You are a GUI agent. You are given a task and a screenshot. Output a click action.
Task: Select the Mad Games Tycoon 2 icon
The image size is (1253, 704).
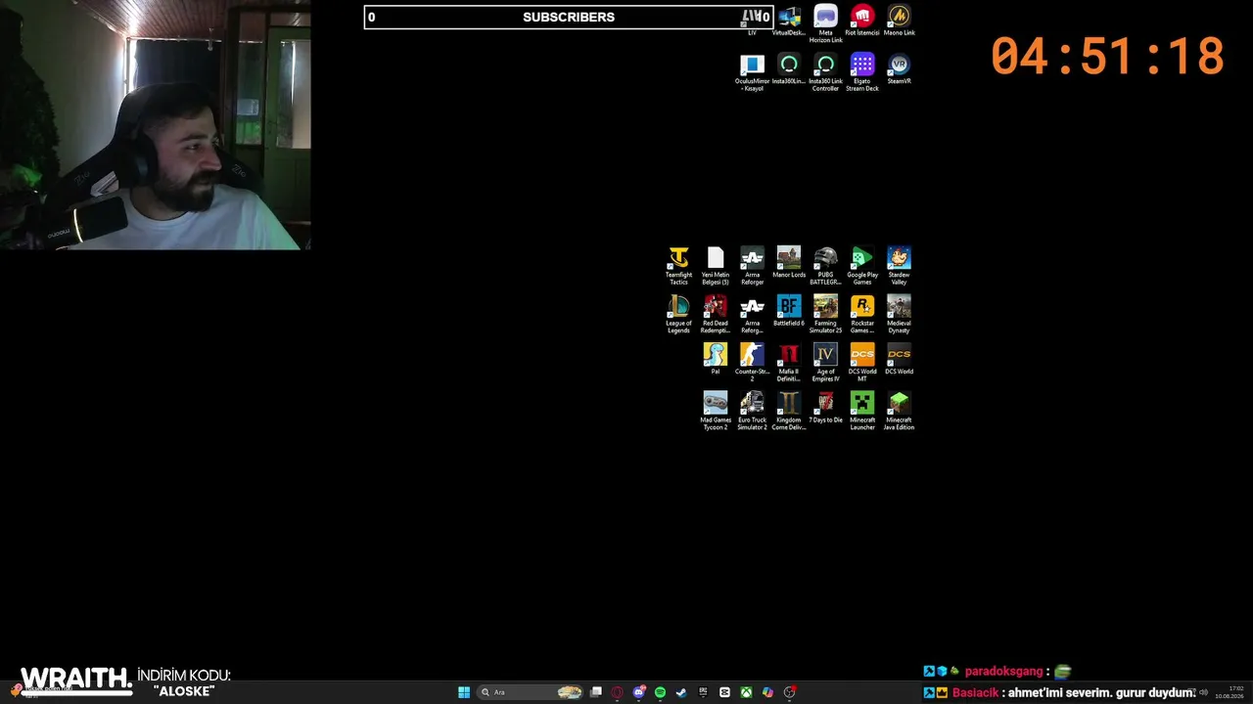coord(716,411)
